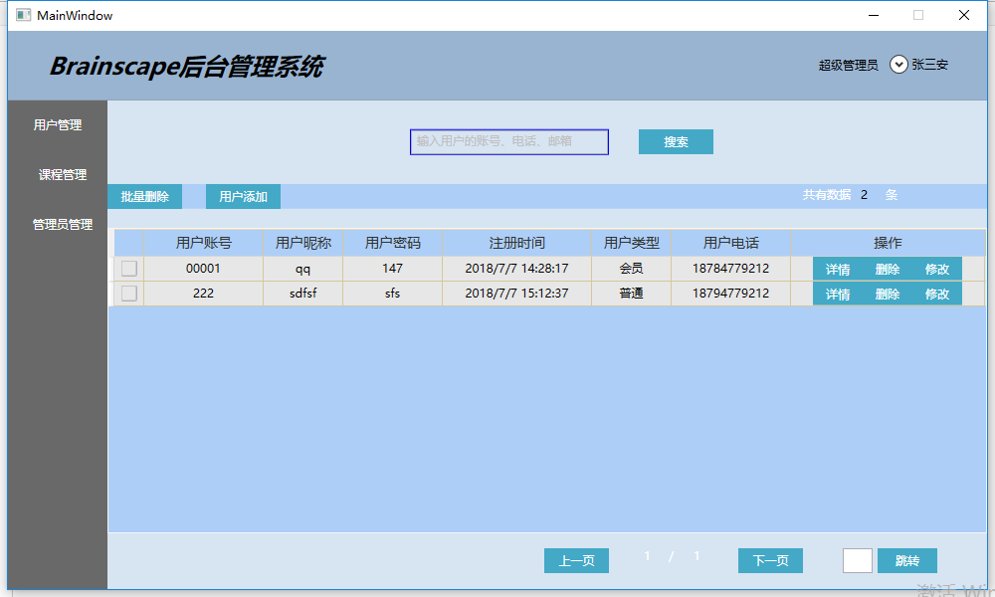Open 用户管理 in the sidebar
The height and width of the screenshot is (597, 995).
coord(58,125)
